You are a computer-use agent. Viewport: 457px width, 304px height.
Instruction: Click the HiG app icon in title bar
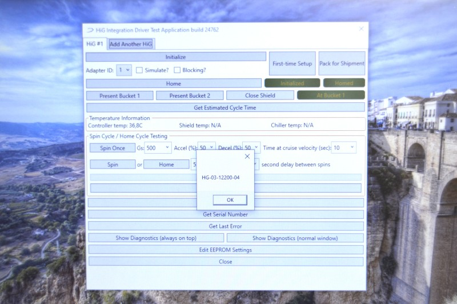(x=90, y=30)
